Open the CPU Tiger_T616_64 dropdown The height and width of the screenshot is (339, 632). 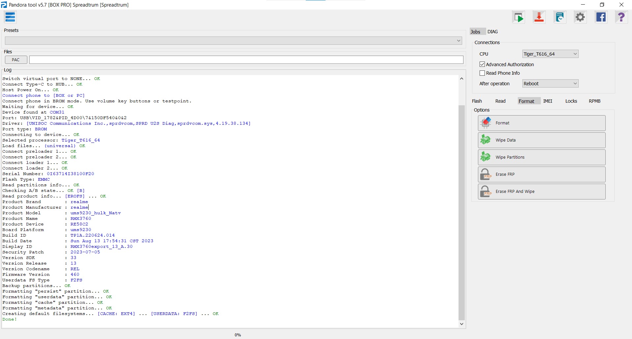tap(550, 54)
